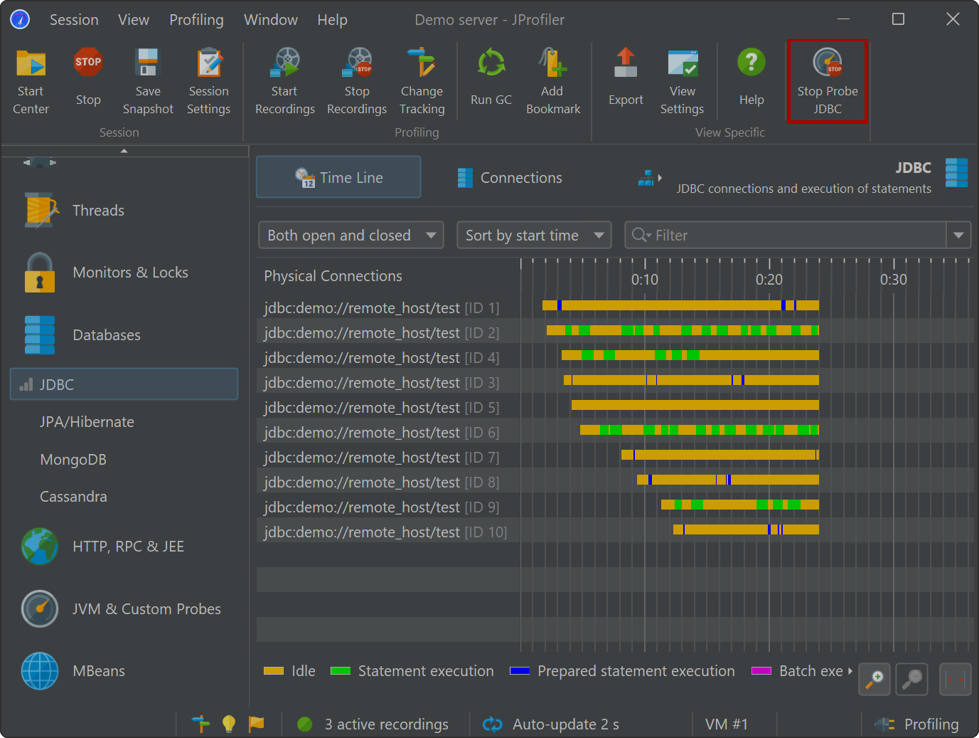Open the Session menu
This screenshot has width=979, height=738.
[74, 20]
